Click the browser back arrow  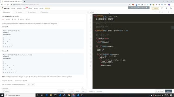[x=2, y=5]
